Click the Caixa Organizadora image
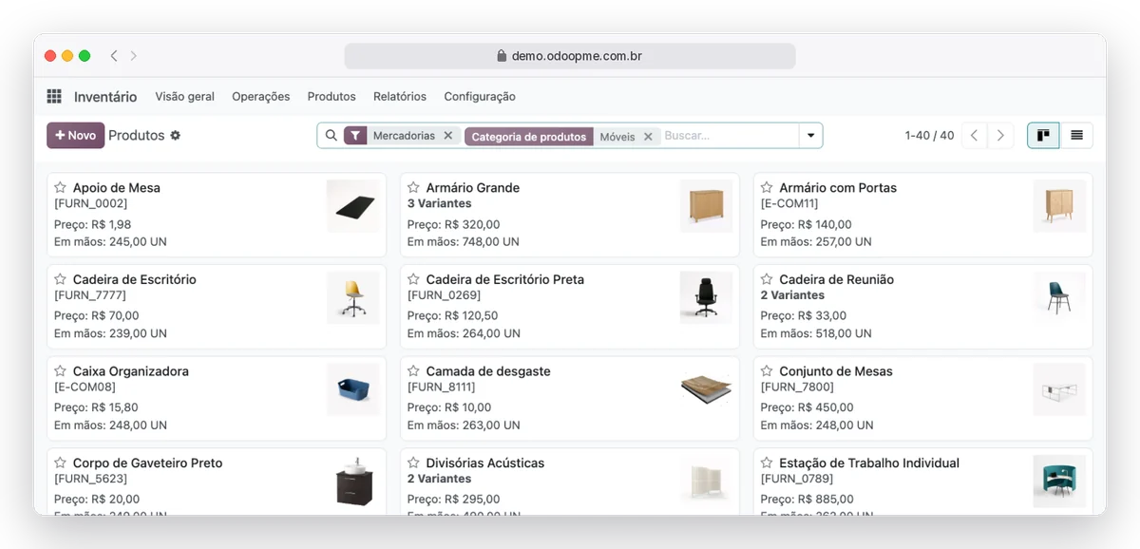This screenshot has height=549, width=1140. point(352,389)
